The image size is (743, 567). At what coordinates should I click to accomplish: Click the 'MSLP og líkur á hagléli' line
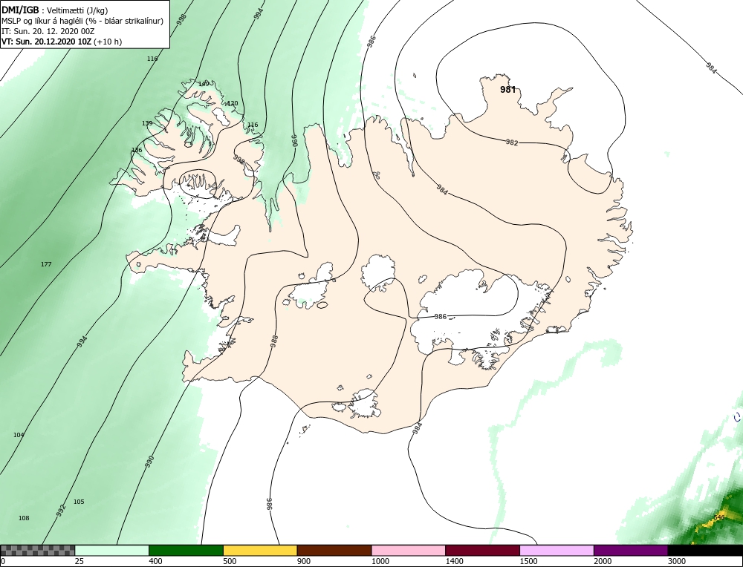pyautogui.click(x=82, y=21)
